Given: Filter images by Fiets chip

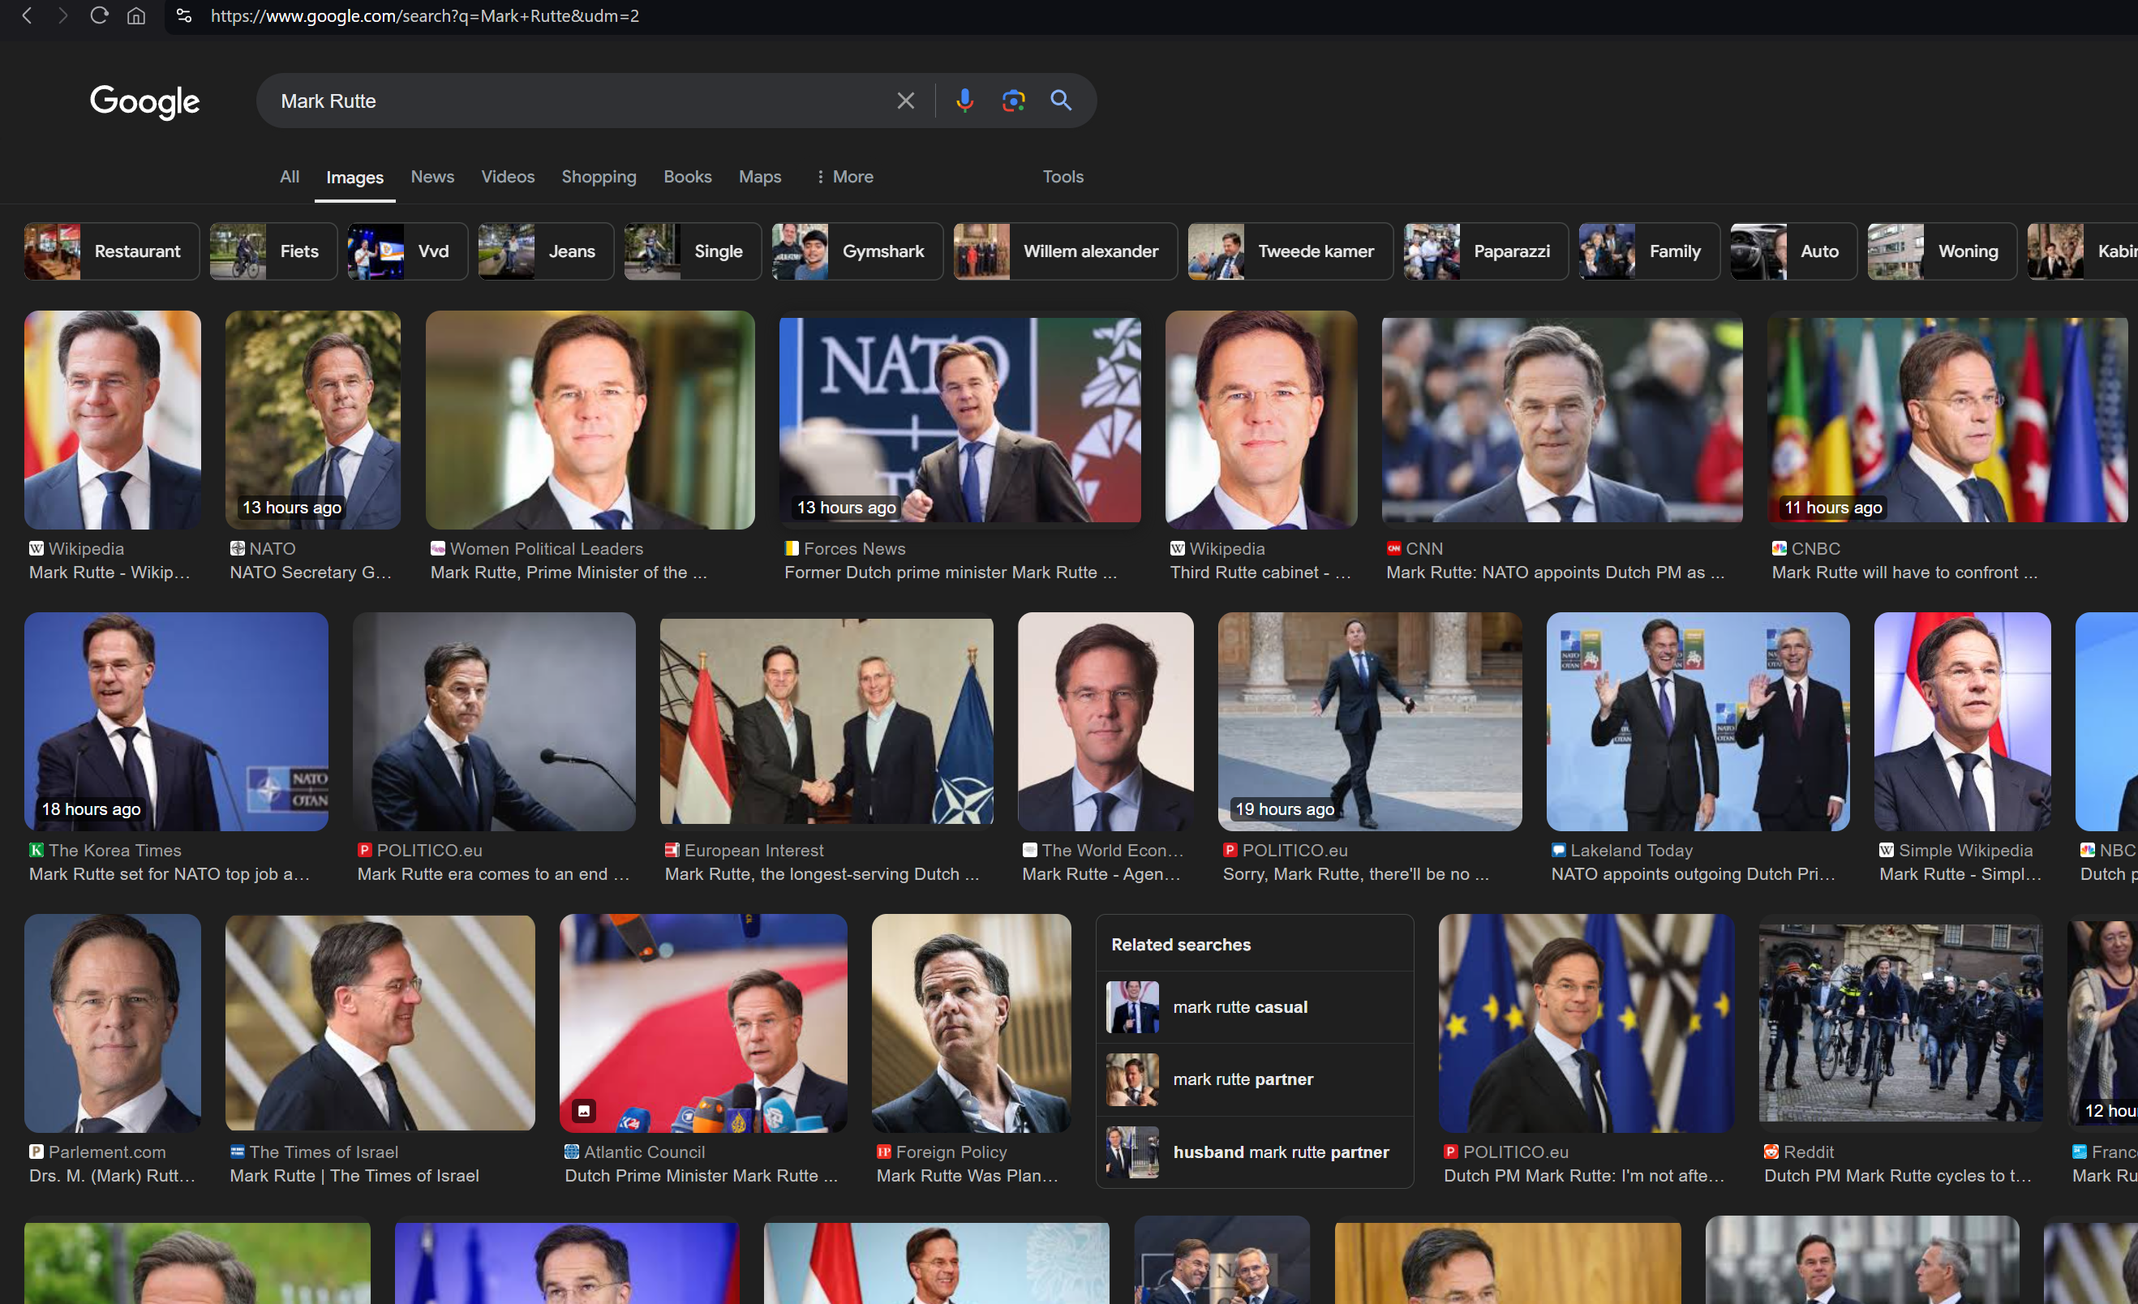Looking at the screenshot, I should tap(273, 251).
